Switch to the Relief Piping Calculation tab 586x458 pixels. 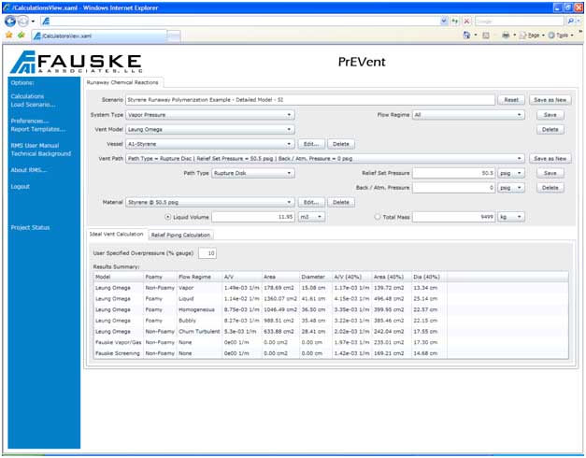[181, 236]
